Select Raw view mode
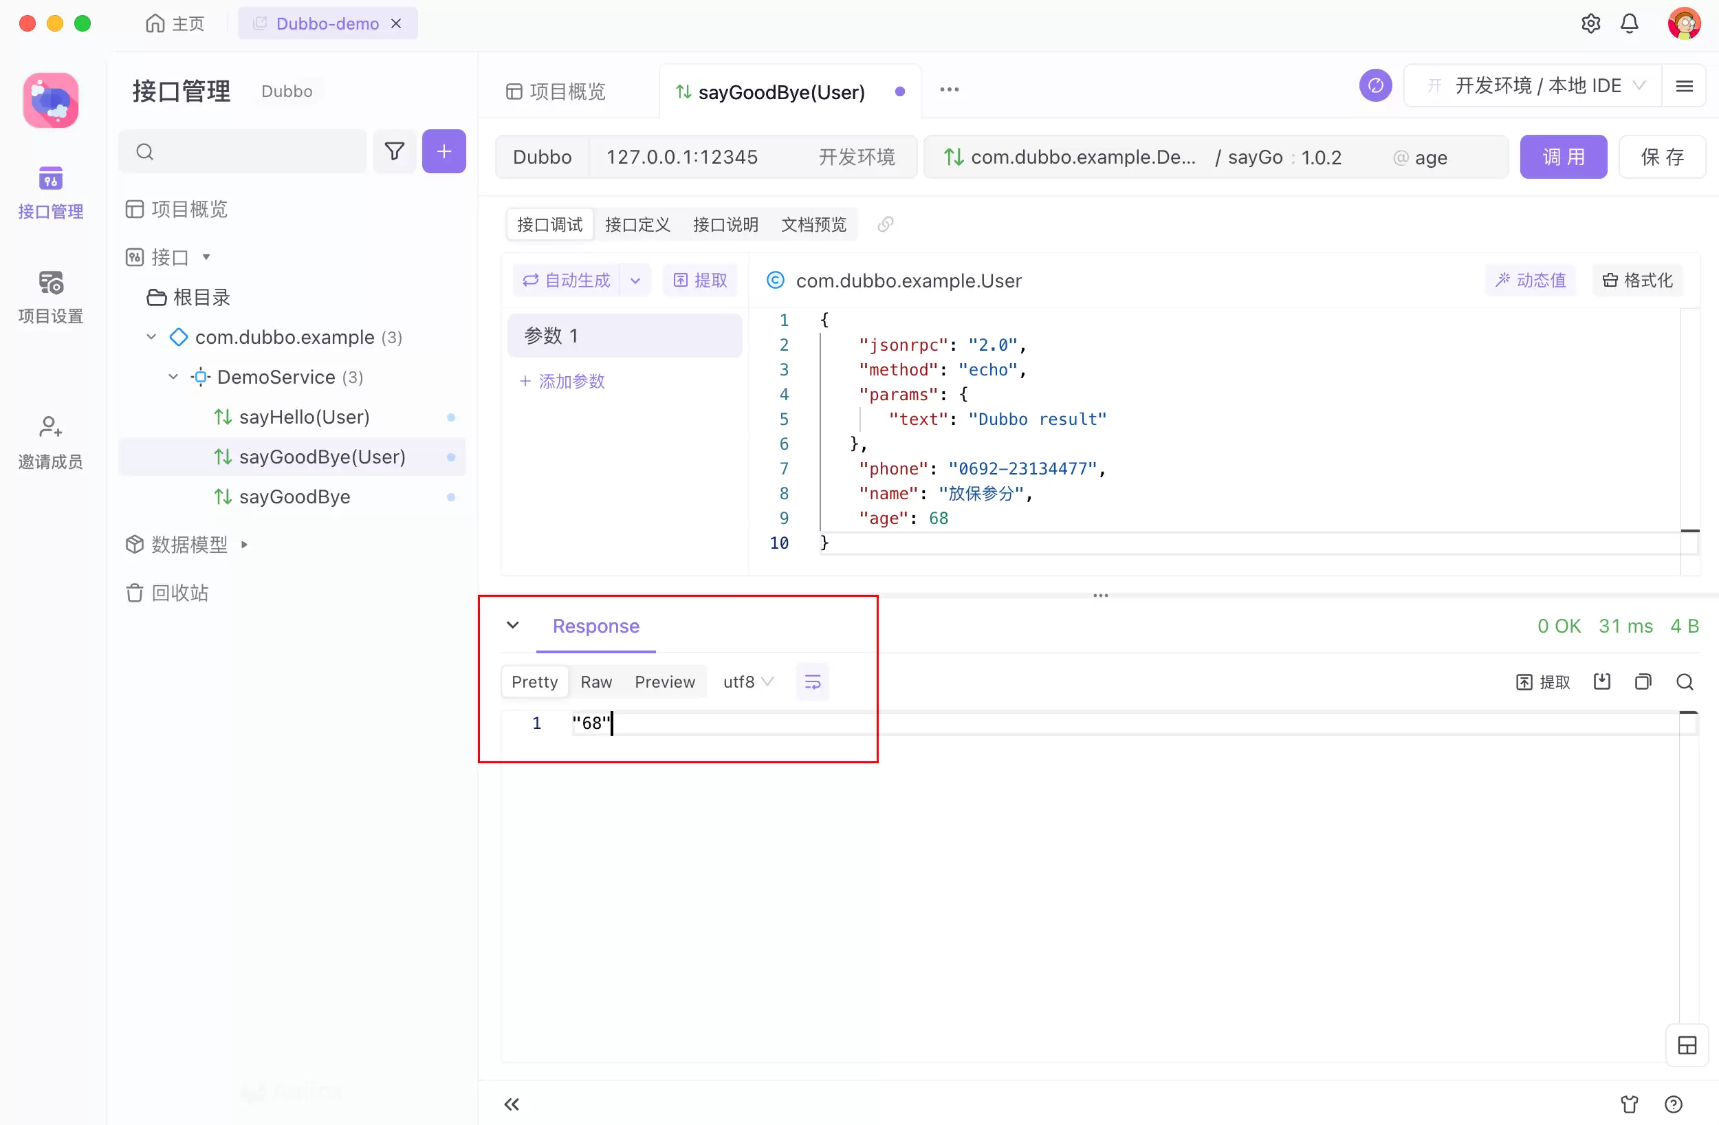The height and width of the screenshot is (1125, 1719). tap(596, 681)
